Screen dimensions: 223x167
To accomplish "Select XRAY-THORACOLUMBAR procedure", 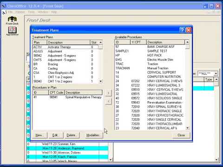I will (150, 124).
